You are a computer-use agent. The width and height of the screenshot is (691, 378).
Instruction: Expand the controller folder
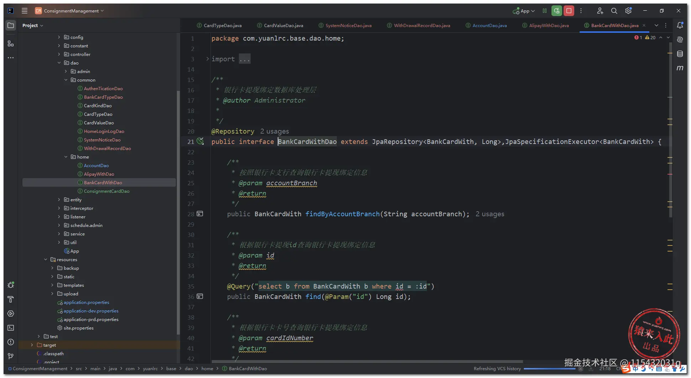point(59,55)
